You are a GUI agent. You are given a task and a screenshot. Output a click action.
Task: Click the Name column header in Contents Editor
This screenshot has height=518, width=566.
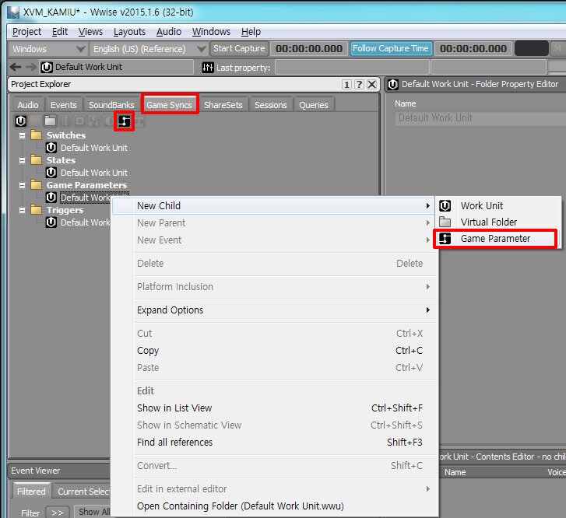tap(455, 473)
